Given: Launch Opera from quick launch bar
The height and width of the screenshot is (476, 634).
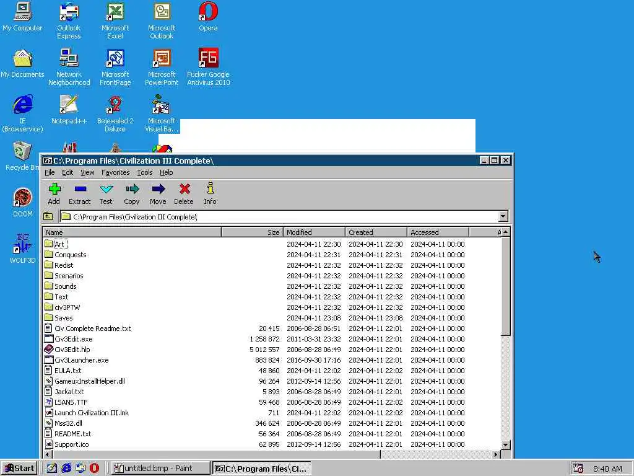Looking at the screenshot, I should point(94,468).
